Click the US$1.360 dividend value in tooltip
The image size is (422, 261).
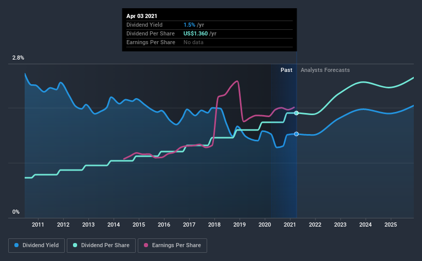198,33
